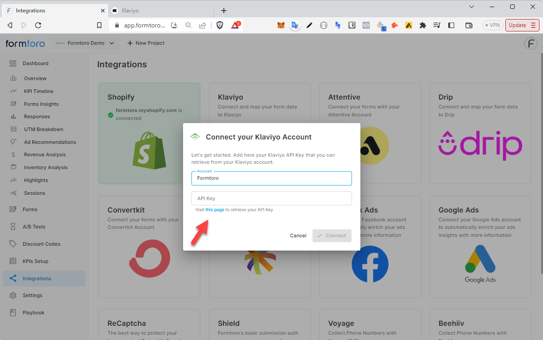Click the Highlights sidebar icon

pos(14,180)
